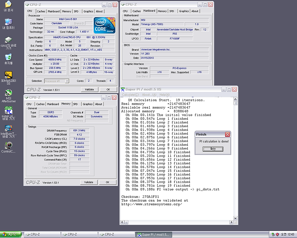
Task: Select the 3DMark2001 SE desktop icon
Action: (x=8, y=78)
